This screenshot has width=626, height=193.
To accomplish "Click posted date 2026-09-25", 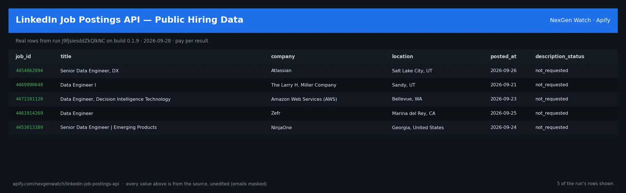I will (x=503, y=113).
